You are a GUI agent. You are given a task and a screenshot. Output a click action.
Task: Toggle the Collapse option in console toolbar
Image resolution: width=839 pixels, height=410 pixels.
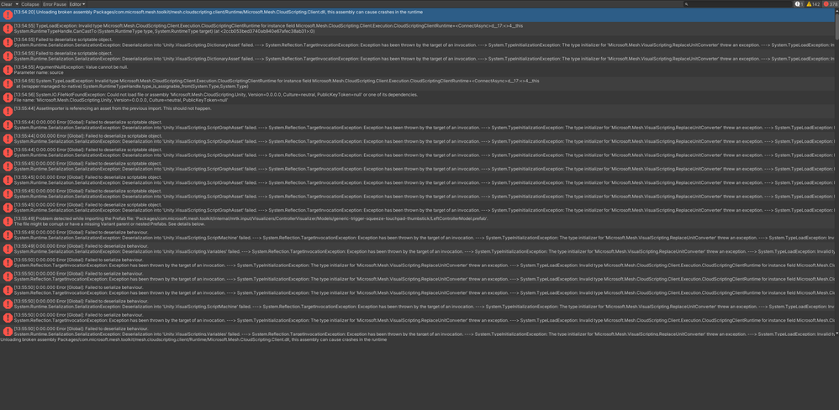click(30, 3)
